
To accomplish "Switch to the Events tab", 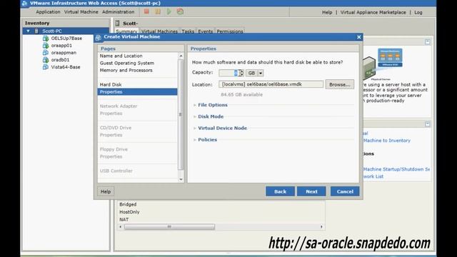I will click(206, 31).
